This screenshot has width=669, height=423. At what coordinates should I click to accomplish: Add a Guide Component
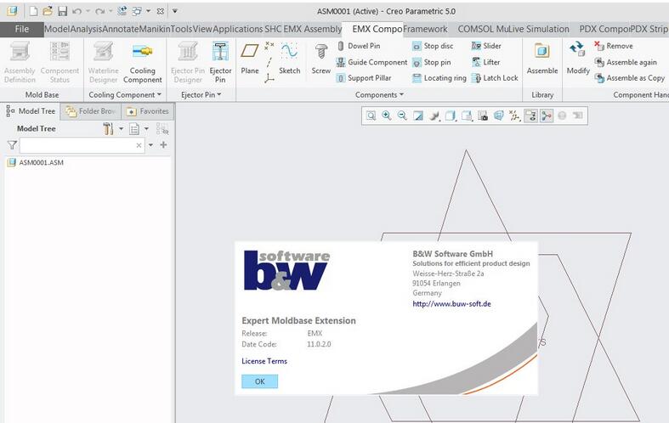(x=371, y=62)
